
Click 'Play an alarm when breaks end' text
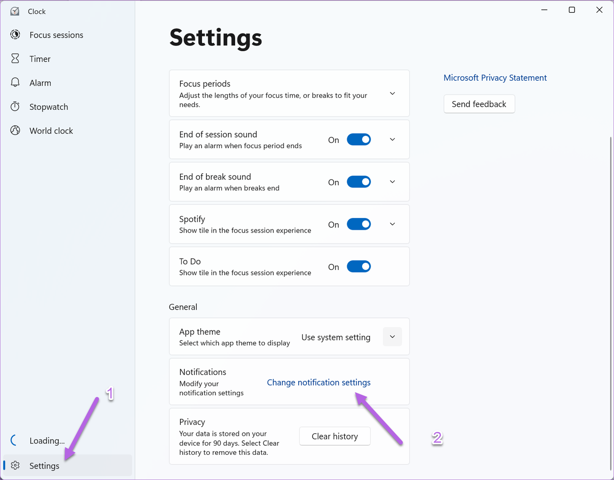point(229,188)
